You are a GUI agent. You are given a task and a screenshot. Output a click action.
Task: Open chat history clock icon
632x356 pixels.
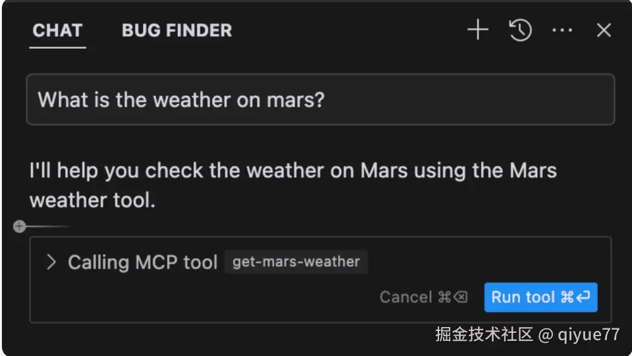pos(520,30)
